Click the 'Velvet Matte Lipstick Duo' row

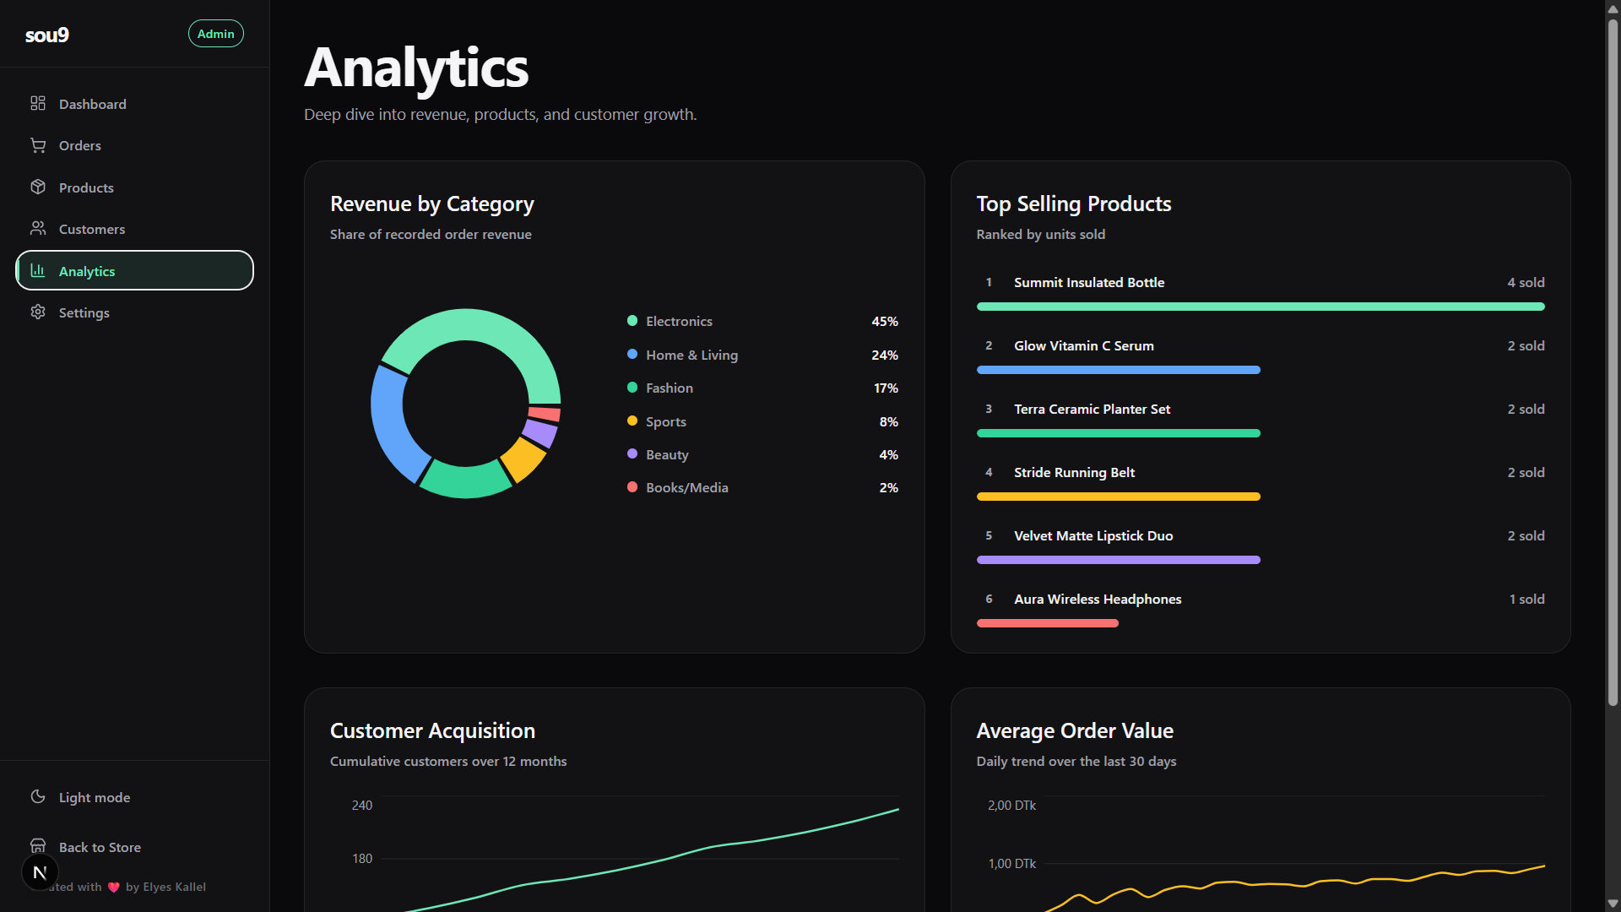tap(1260, 546)
